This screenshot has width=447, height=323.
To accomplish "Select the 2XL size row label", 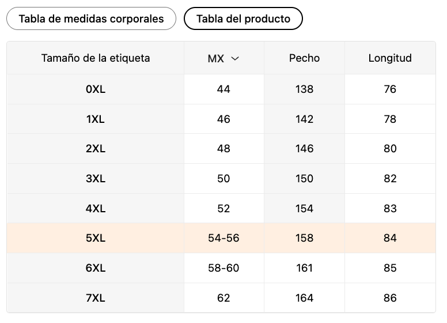I will [96, 149].
